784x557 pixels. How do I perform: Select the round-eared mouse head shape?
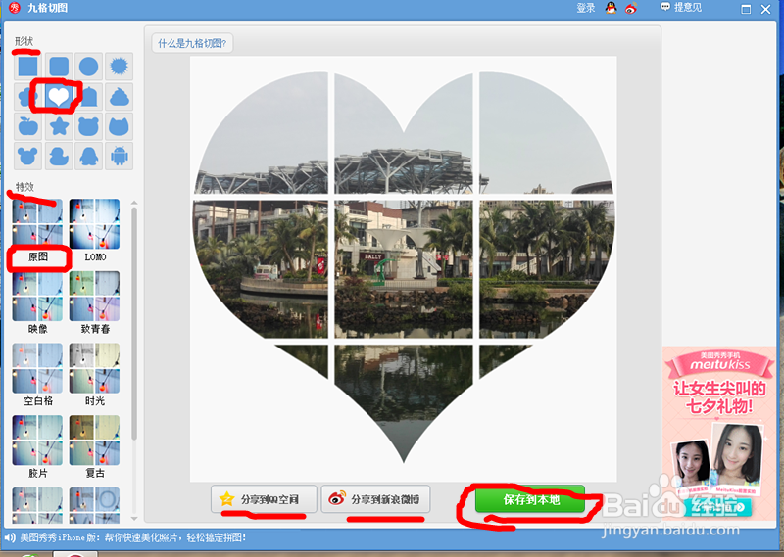coord(28,157)
